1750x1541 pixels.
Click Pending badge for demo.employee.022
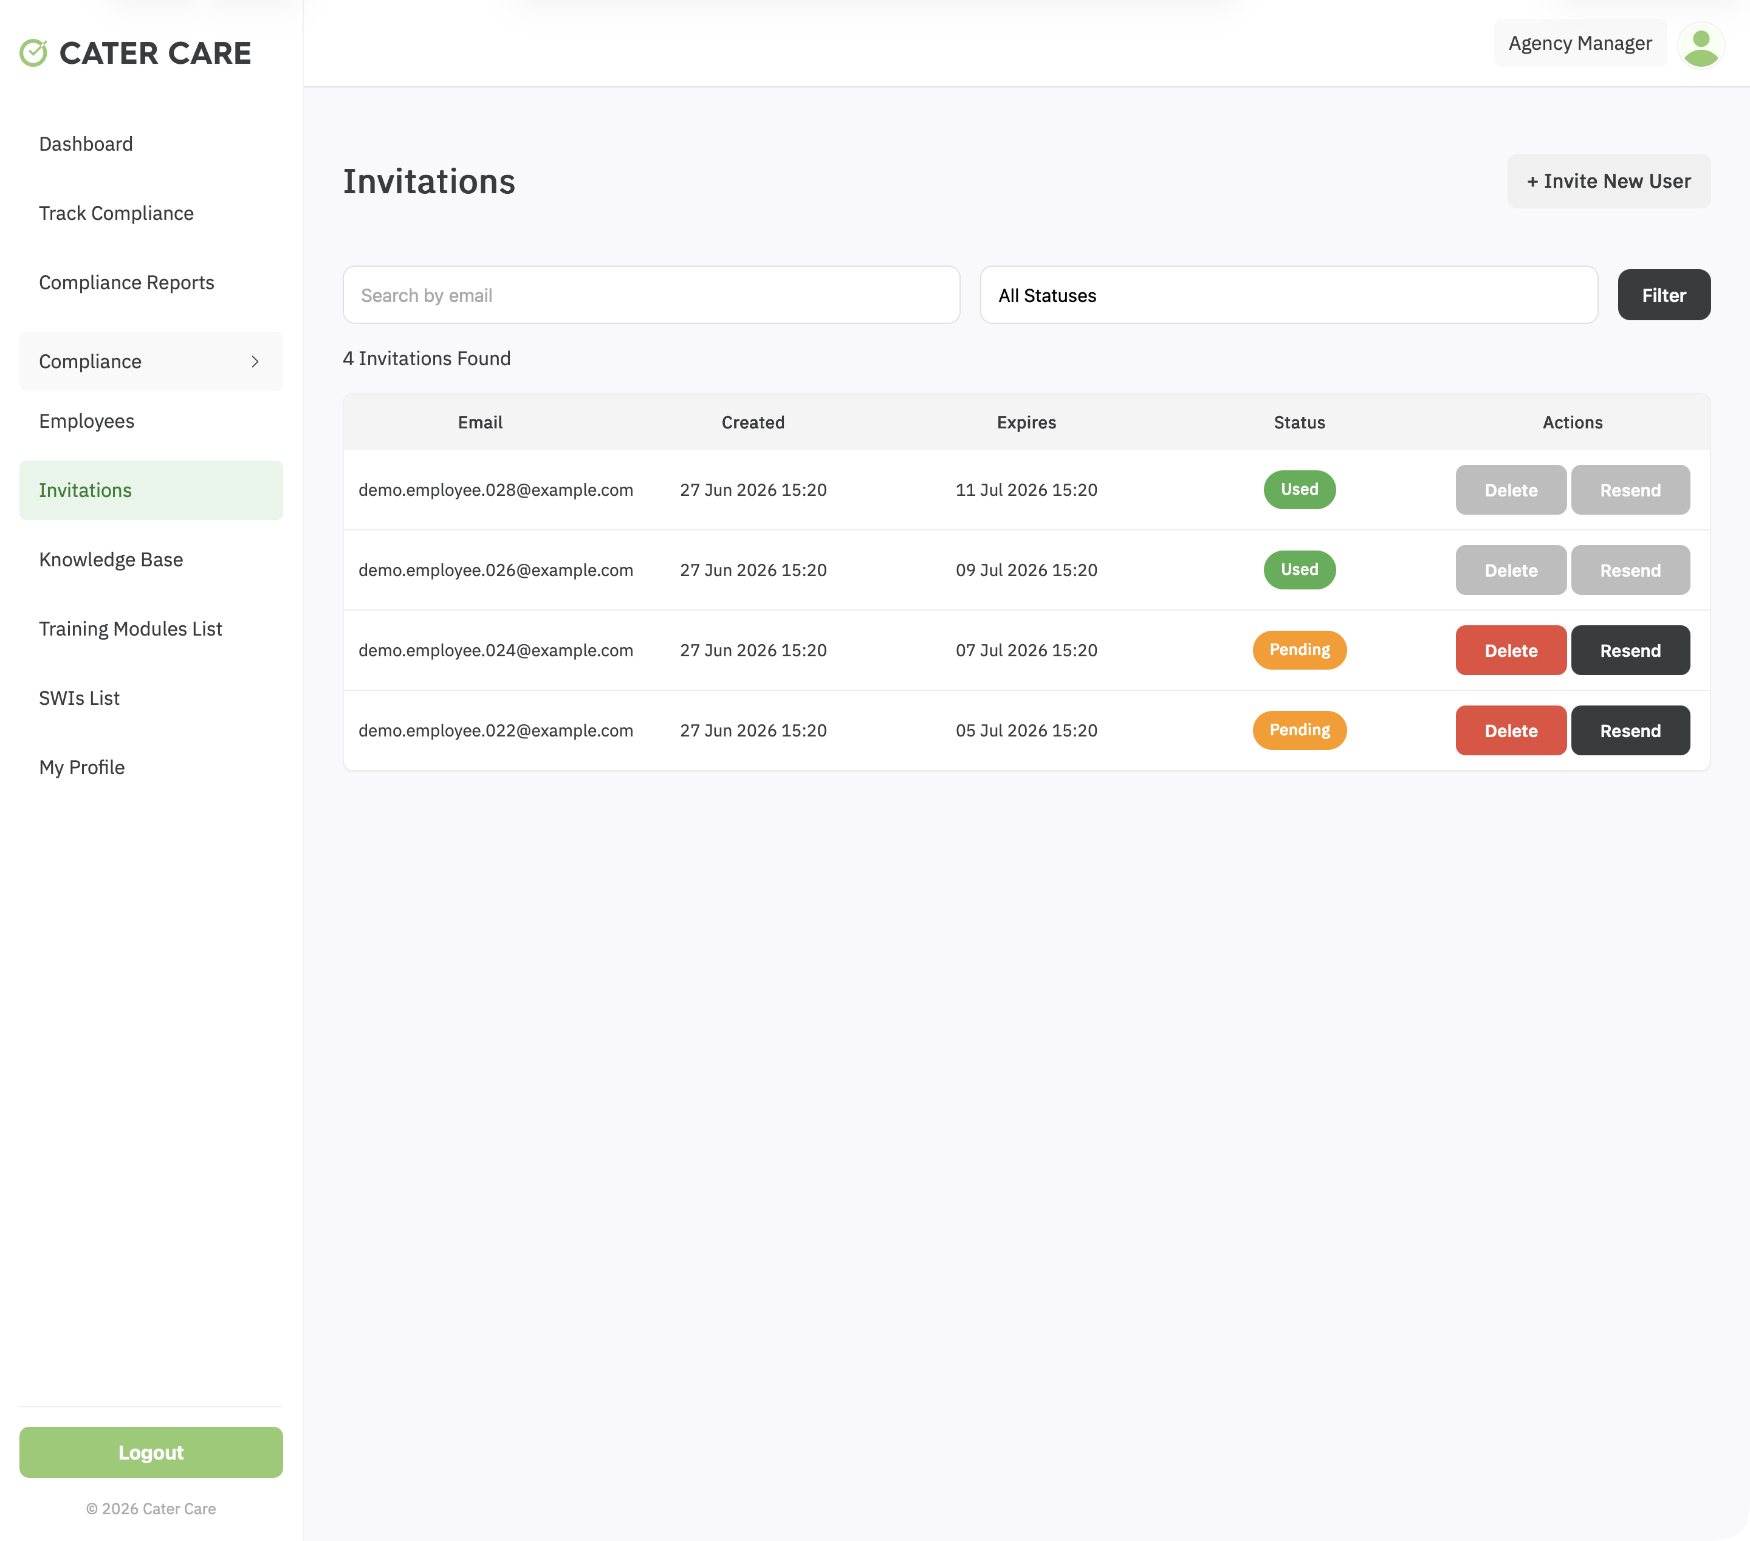click(x=1299, y=730)
